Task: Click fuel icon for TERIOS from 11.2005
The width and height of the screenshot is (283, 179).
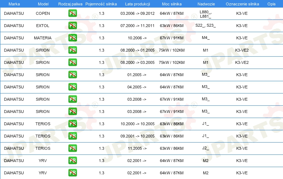Action: [72, 148]
